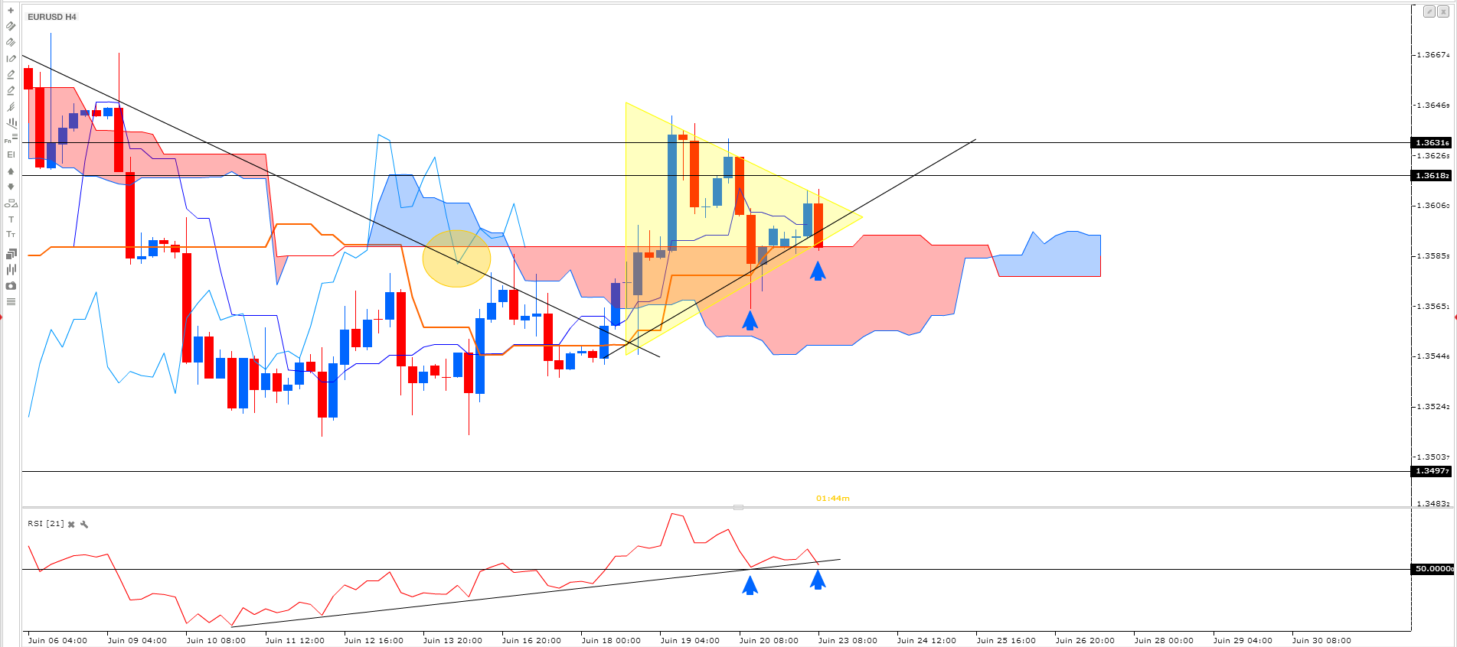Click the 1.3565 price axis label

pos(1432,307)
